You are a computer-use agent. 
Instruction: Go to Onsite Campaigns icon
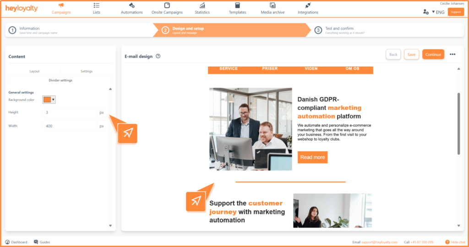click(167, 5)
